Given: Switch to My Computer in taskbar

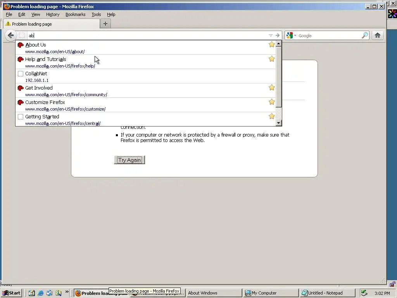Looking at the screenshot, I should click(271, 293).
